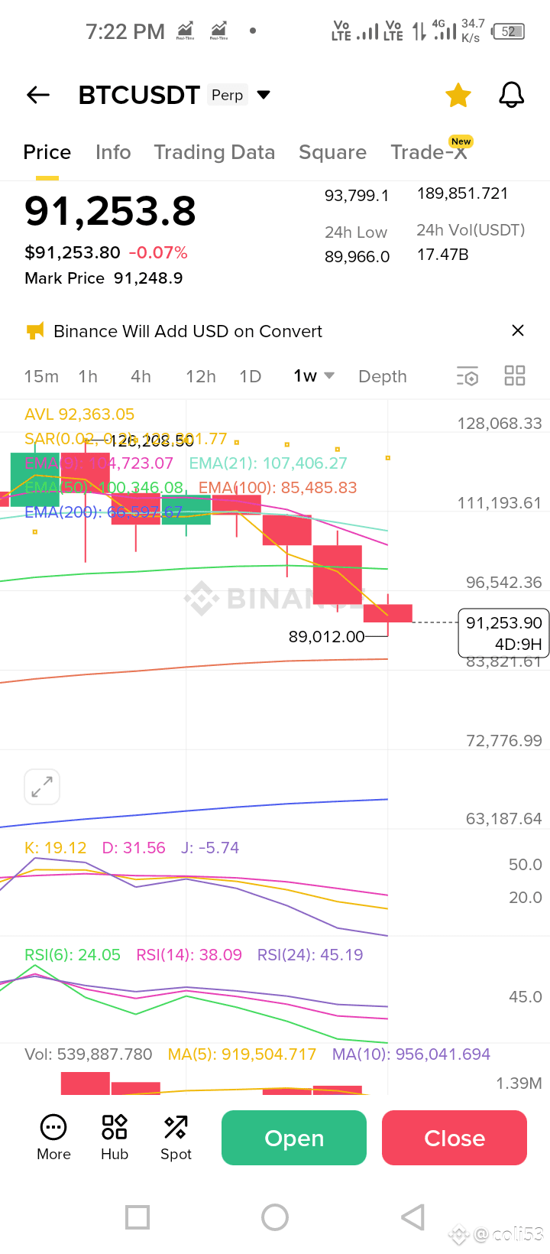Tap the battery indicator in status bar

click(x=509, y=31)
